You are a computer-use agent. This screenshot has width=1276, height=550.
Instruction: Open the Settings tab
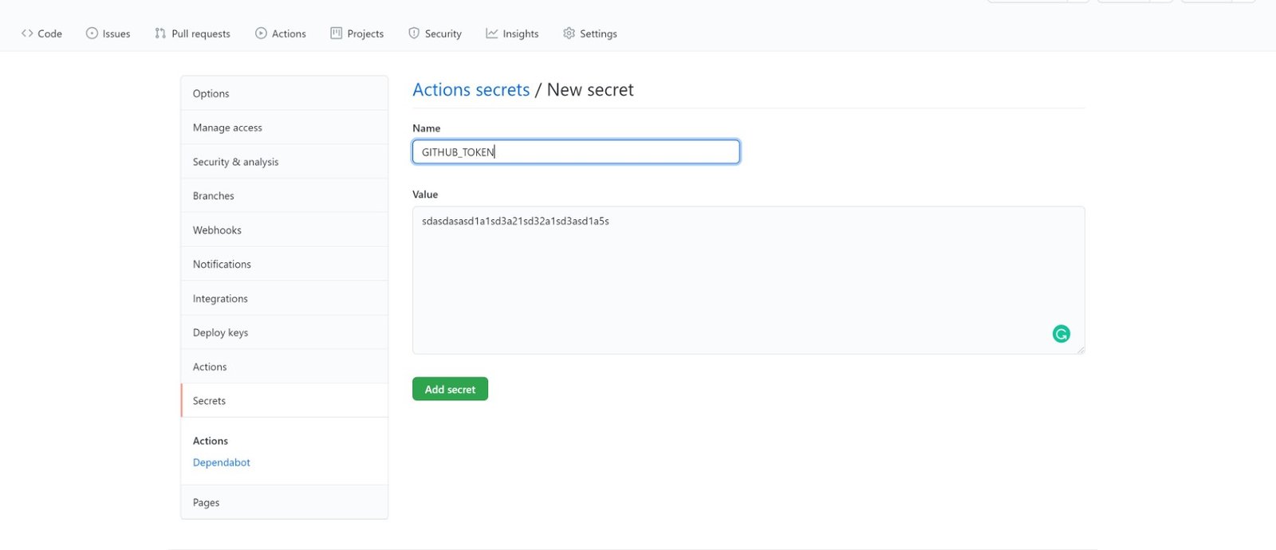point(590,33)
